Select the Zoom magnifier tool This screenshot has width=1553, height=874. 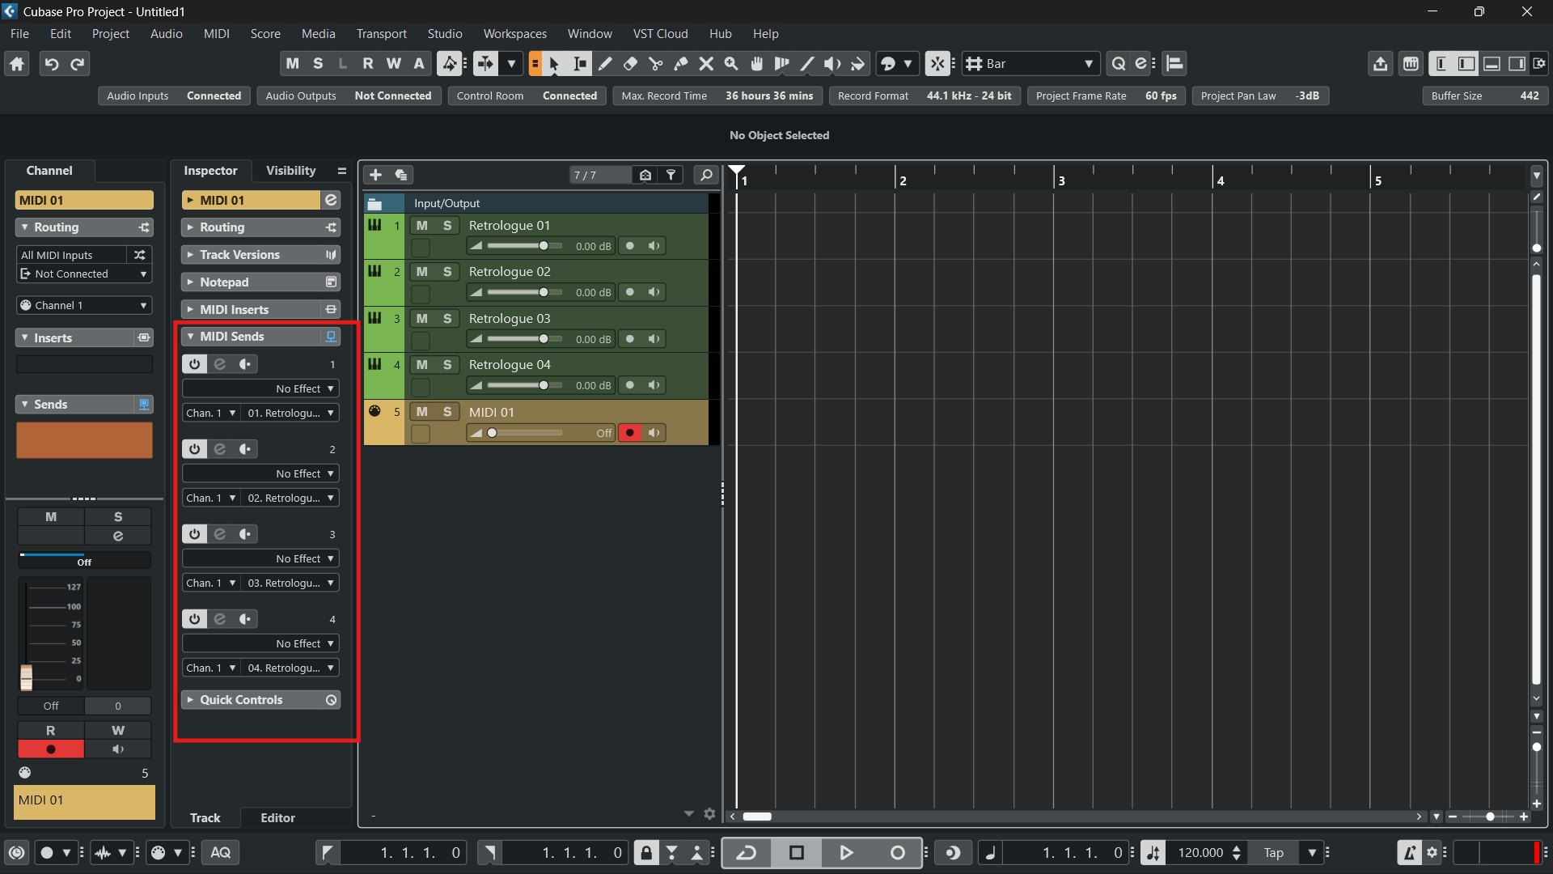point(731,64)
